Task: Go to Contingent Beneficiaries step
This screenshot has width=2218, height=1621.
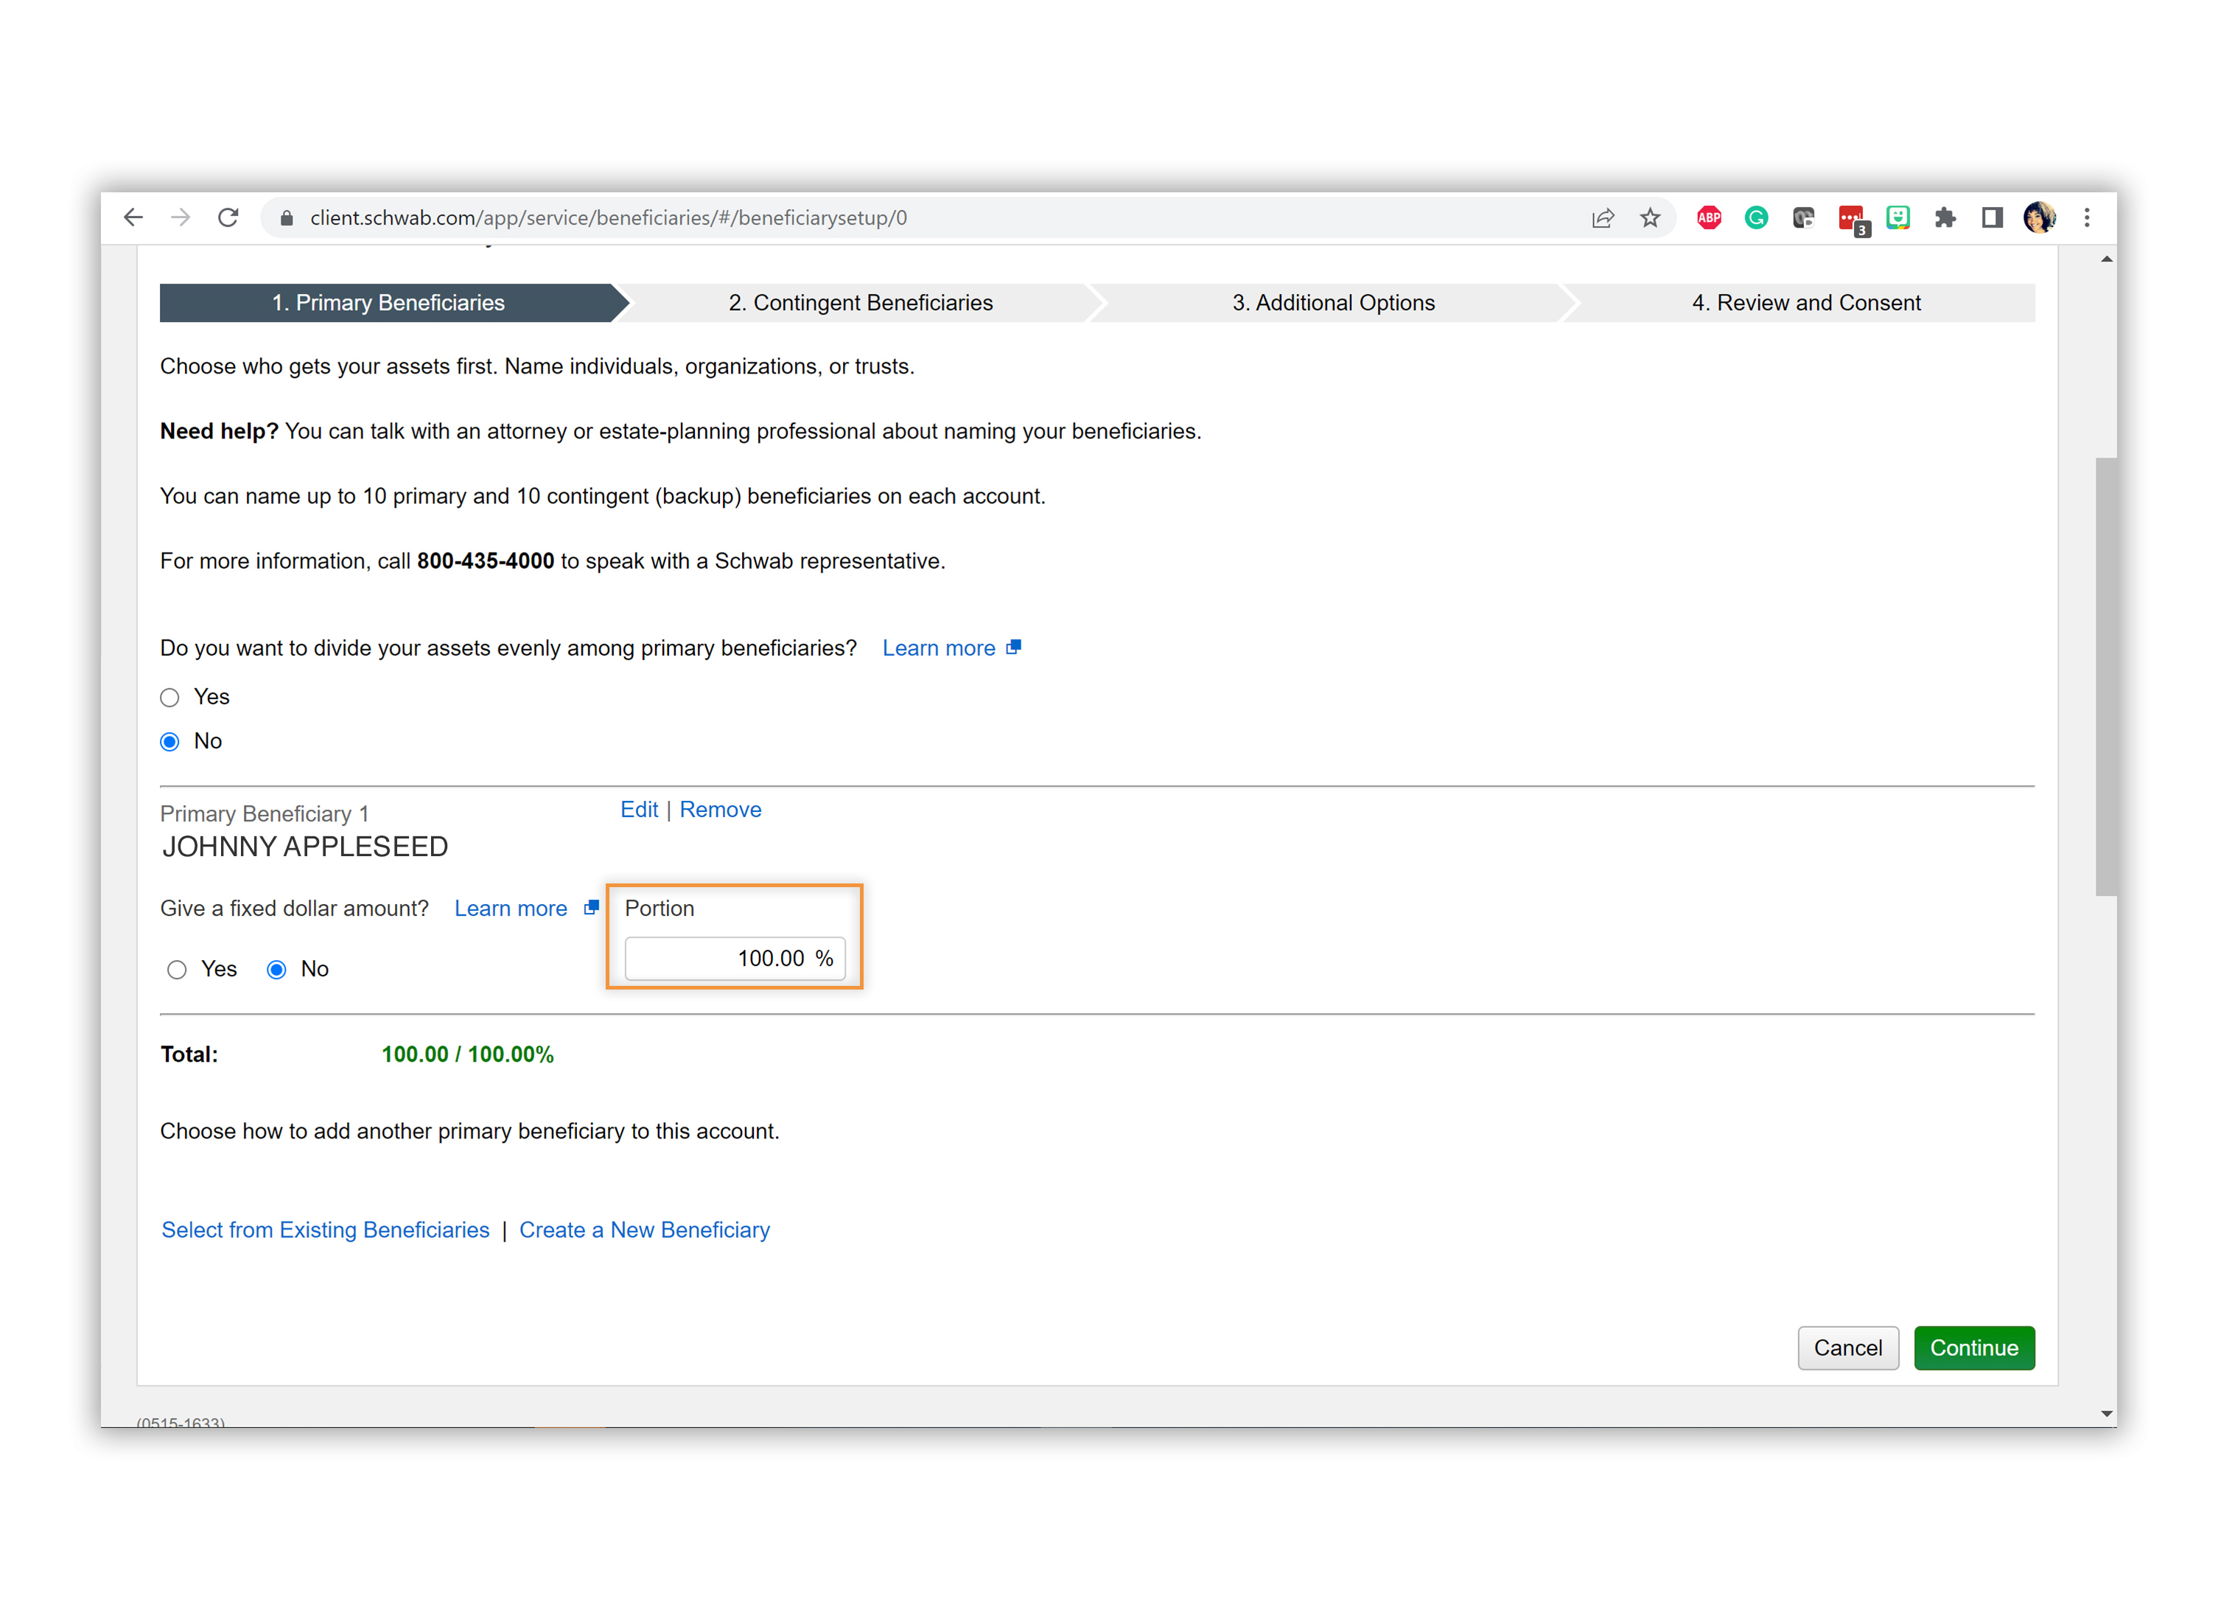Action: coord(860,304)
